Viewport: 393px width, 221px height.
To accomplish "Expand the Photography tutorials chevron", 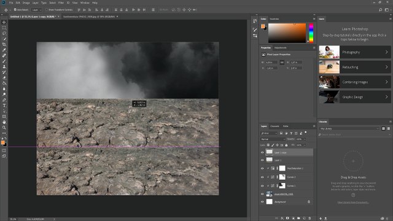I will 386,52.
